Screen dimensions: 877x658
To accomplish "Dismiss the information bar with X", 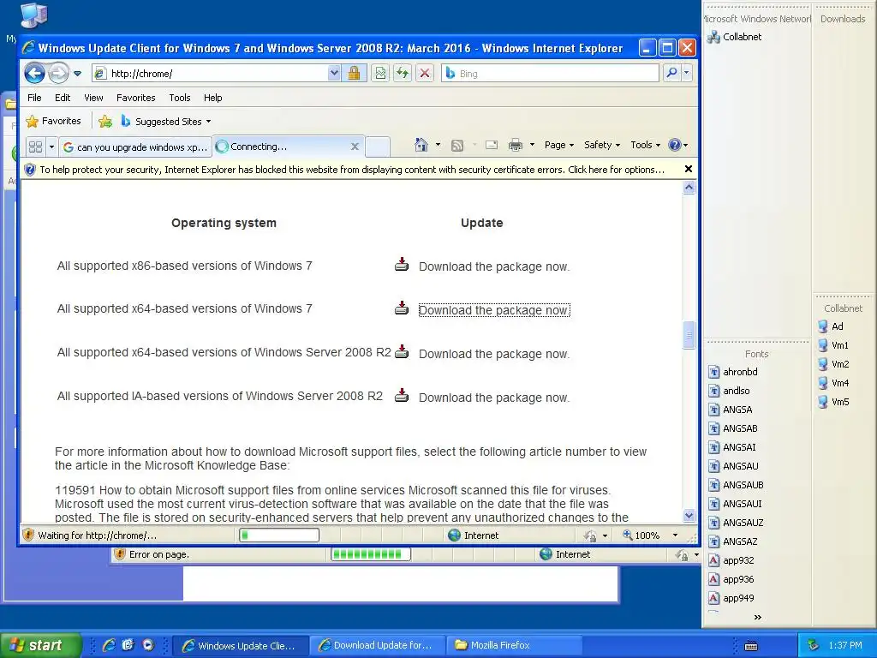I will [x=689, y=169].
